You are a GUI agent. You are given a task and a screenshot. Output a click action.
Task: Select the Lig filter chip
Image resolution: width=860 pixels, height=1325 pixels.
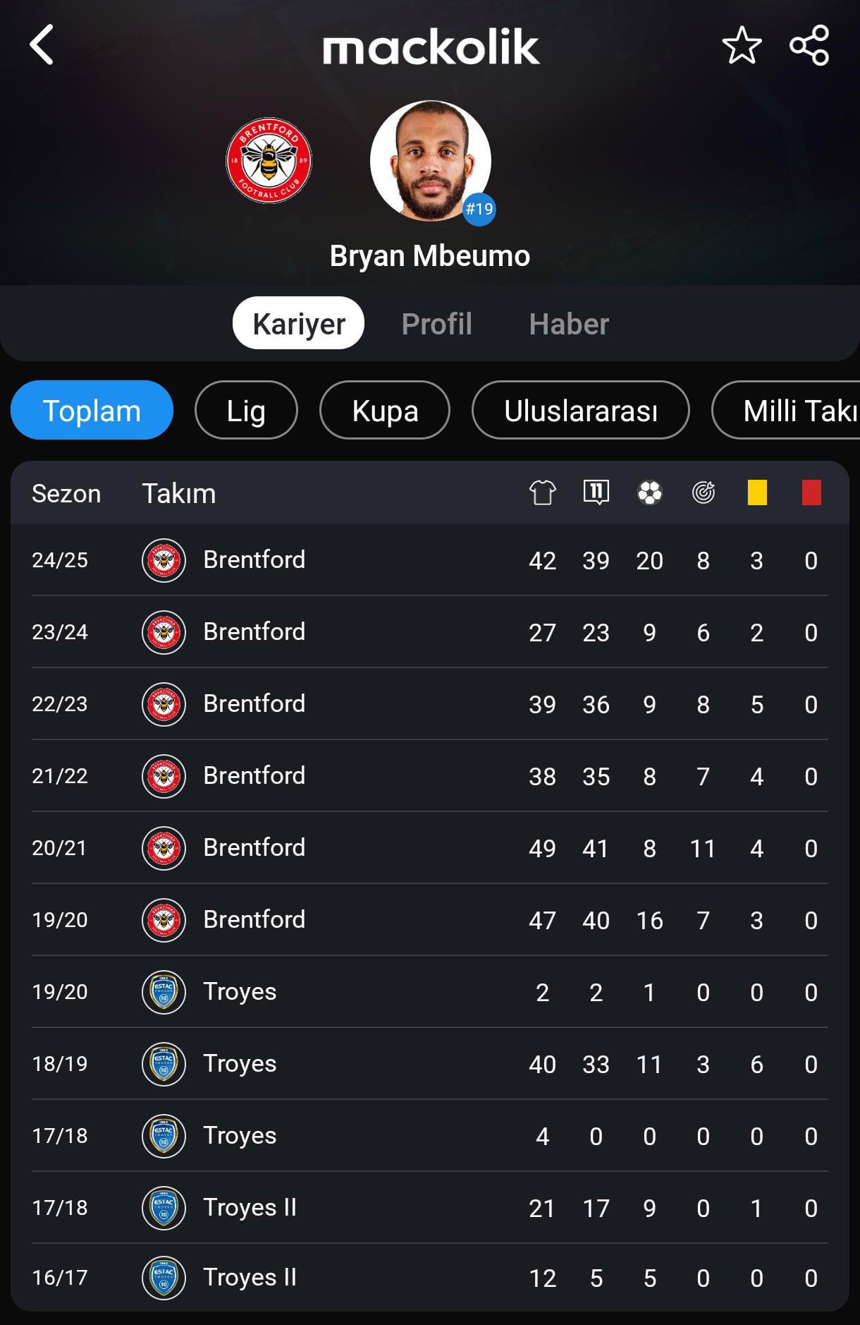tap(246, 410)
